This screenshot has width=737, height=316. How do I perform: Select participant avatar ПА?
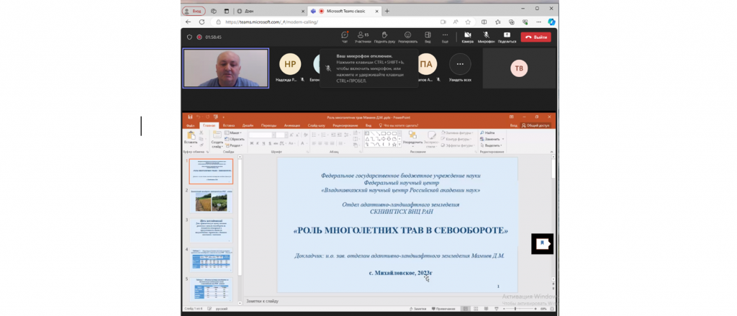coord(426,64)
